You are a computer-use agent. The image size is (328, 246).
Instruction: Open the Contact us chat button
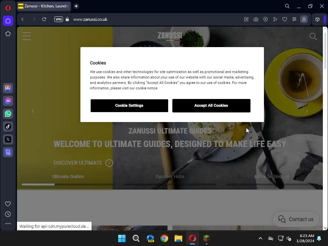click(296, 219)
